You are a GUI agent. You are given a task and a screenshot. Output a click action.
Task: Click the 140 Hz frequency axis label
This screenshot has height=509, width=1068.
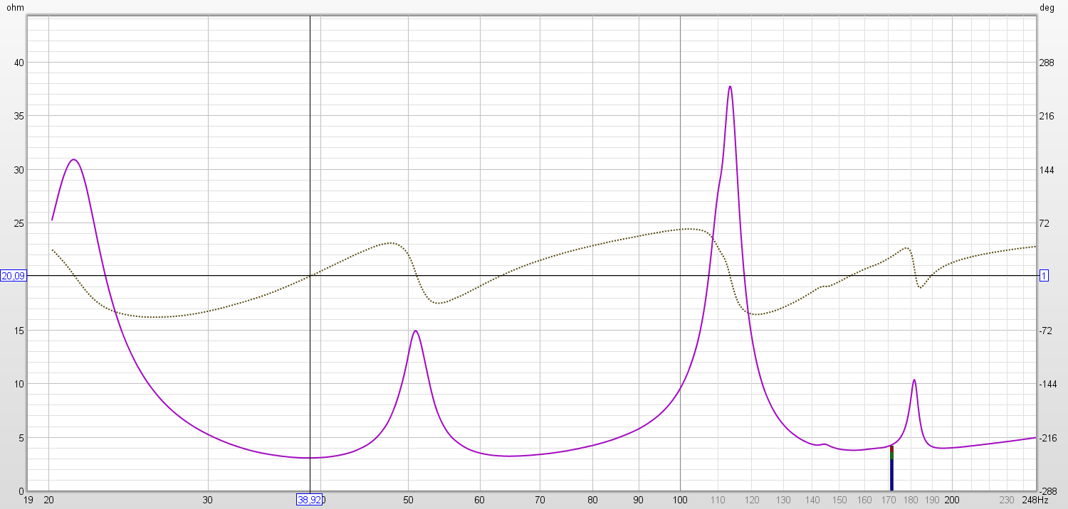pyautogui.click(x=812, y=500)
